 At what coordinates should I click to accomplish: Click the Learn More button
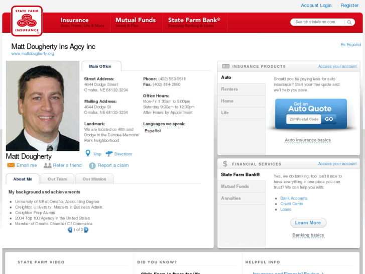(308, 223)
